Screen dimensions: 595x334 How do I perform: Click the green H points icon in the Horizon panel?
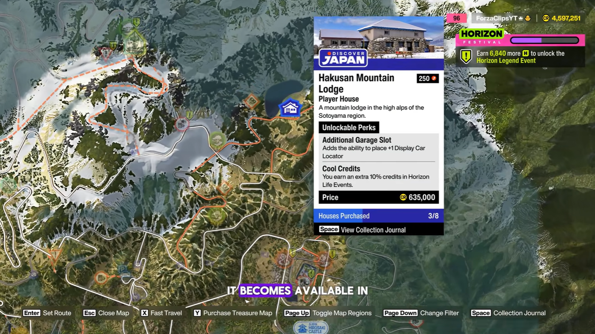tap(526, 54)
